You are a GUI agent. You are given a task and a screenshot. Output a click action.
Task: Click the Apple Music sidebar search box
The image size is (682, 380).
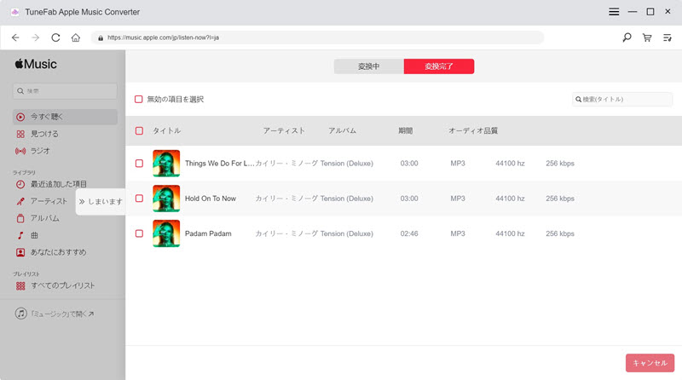pyautogui.click(x=65, y=91)
